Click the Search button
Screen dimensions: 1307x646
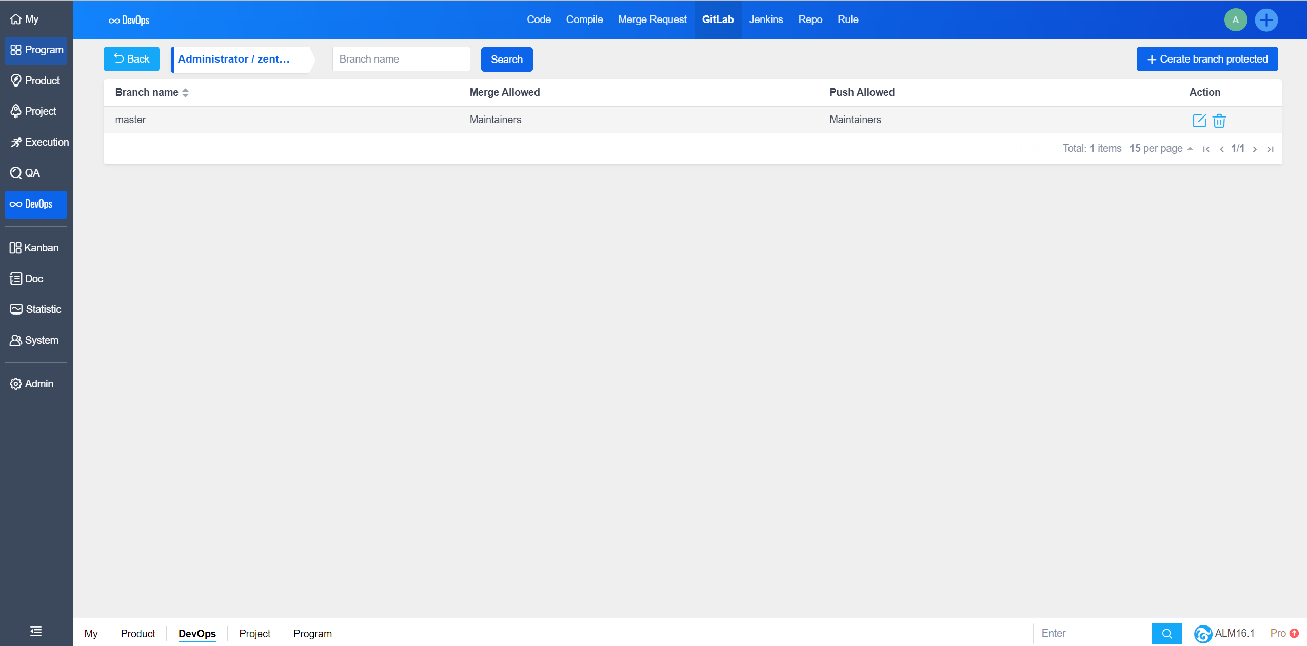coord(506,60)
